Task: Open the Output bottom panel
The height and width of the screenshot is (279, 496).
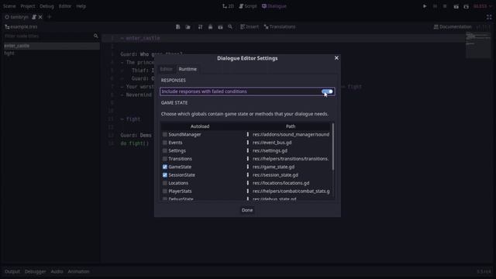Action: [x=12, y=271]
